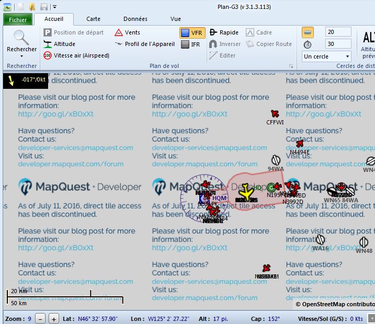The image size is (375, 324).
Task: Click the CFFWI aircraft marker
Action: pos(275,113)
